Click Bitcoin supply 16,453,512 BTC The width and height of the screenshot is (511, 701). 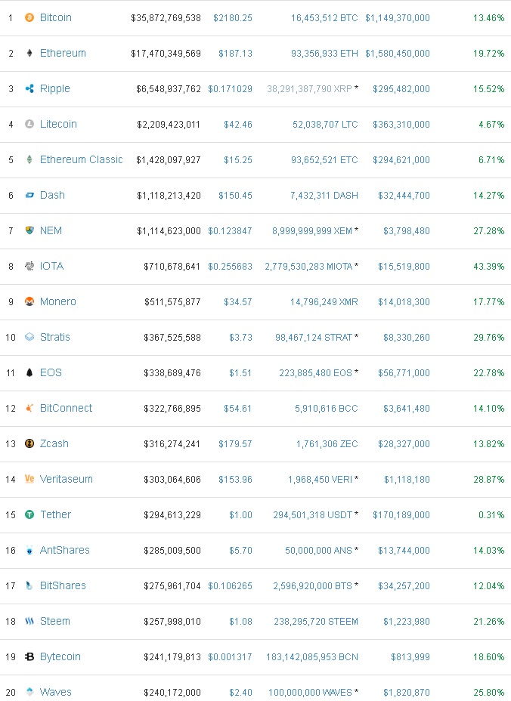click(324, 18)
